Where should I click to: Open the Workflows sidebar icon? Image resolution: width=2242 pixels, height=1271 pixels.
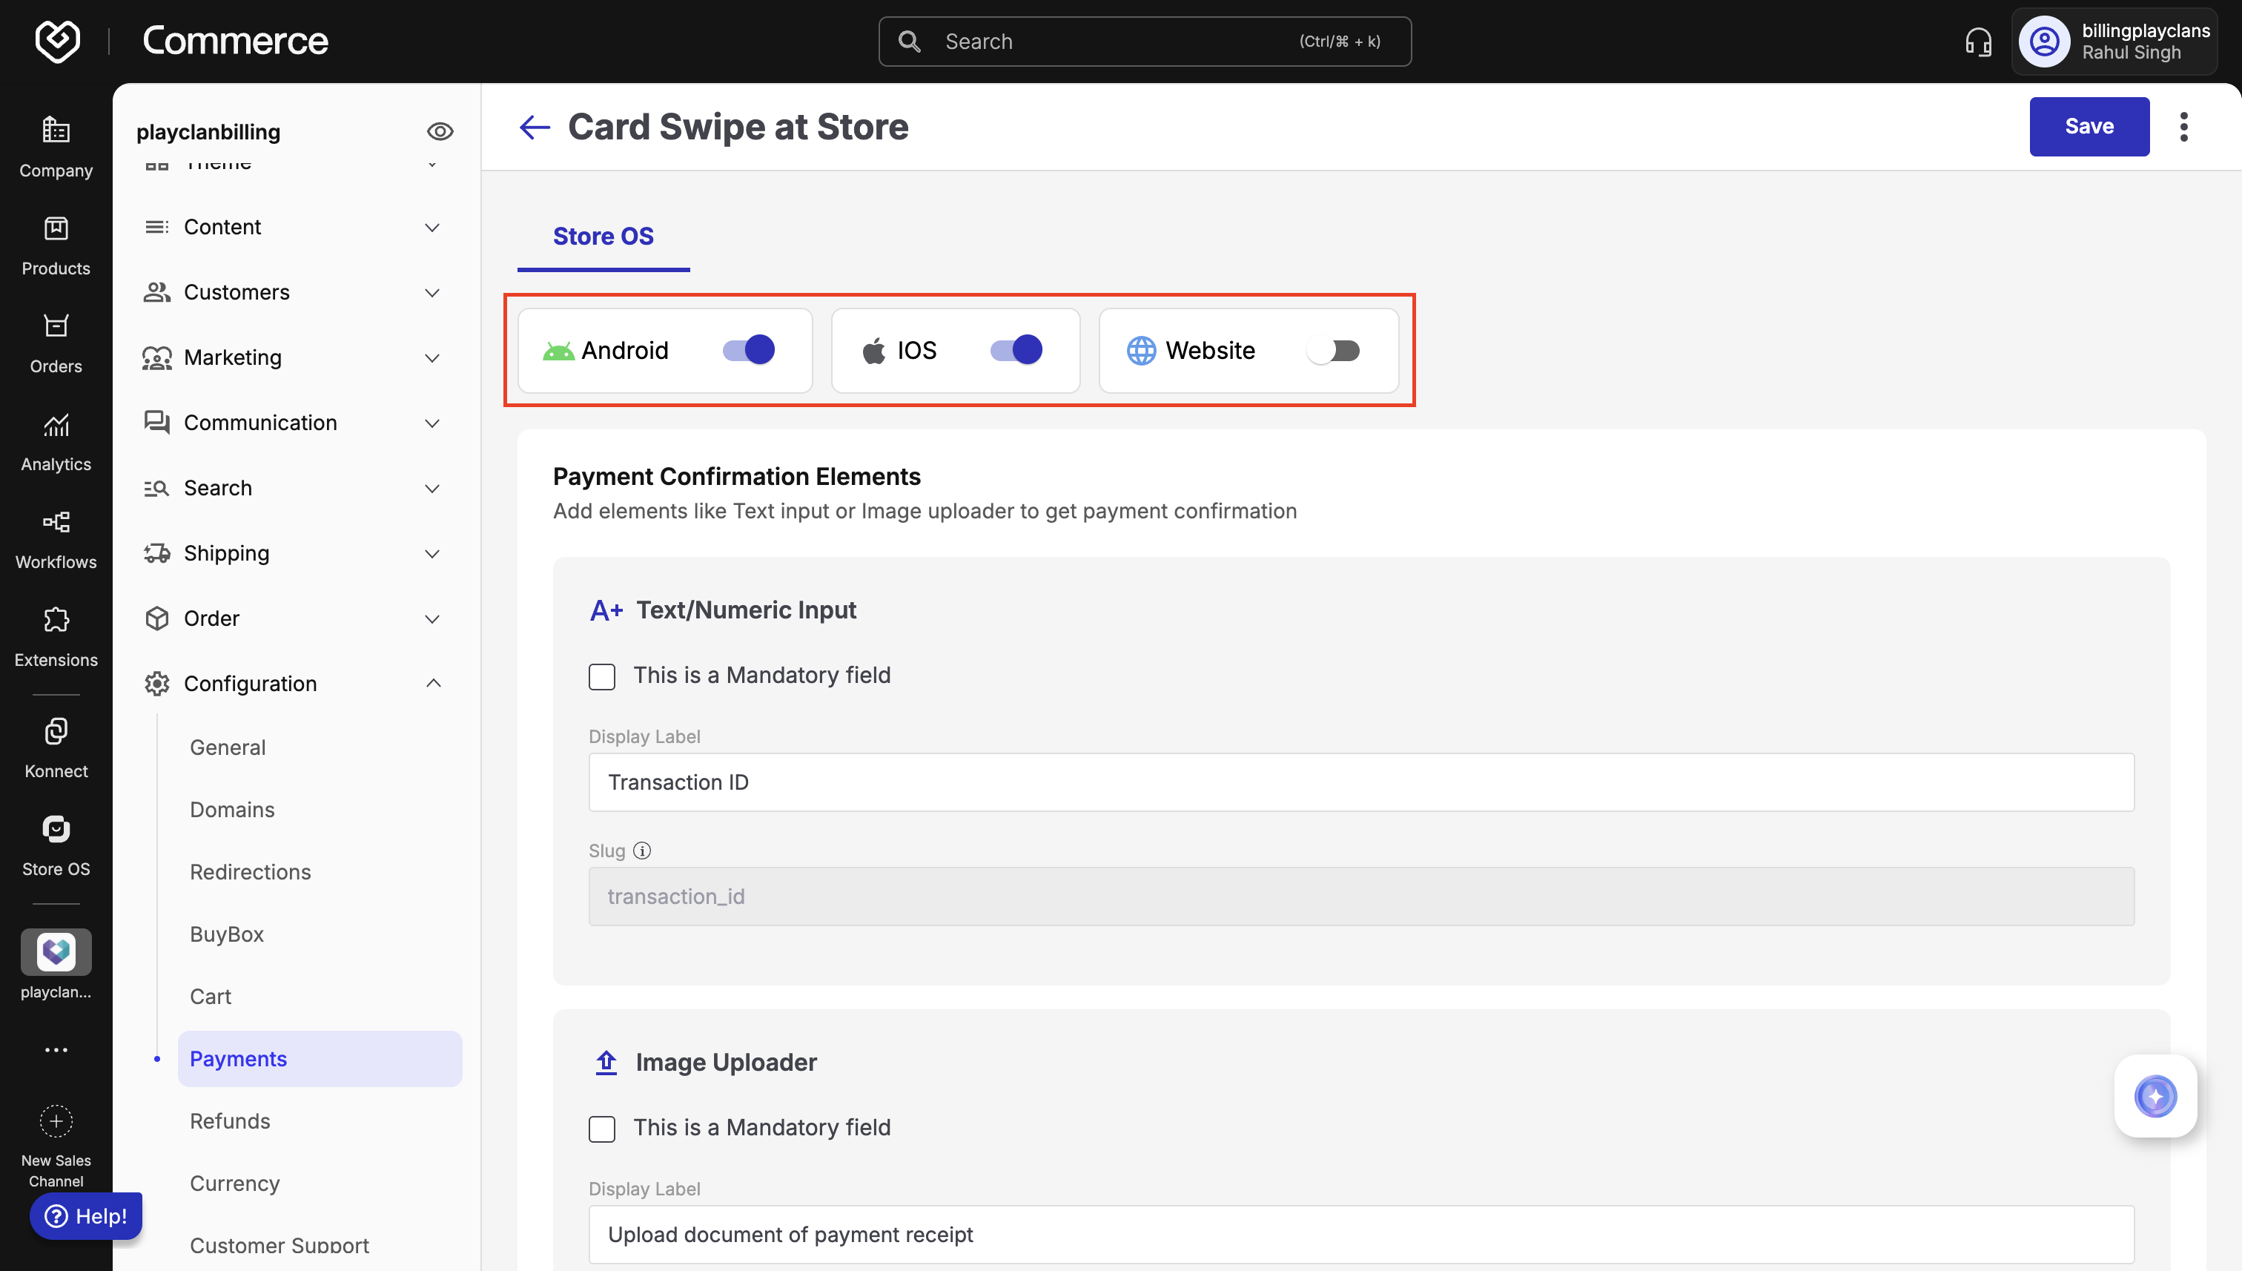click(56, 524)
